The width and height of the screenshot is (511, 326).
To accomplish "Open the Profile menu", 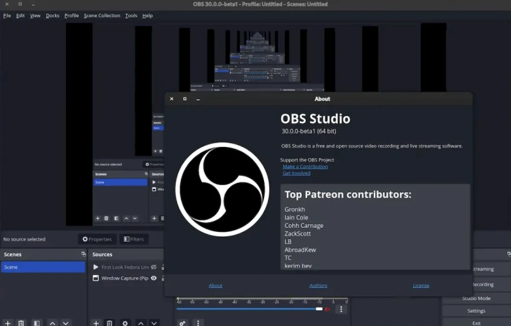I will click(x=71, y=16).
